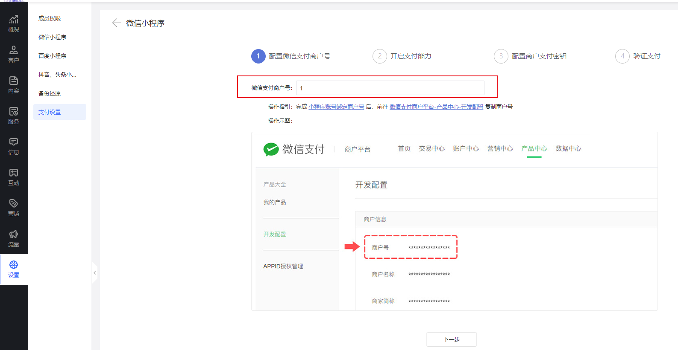Select 成员权限 in the settings menu

(x=50, y=18)
